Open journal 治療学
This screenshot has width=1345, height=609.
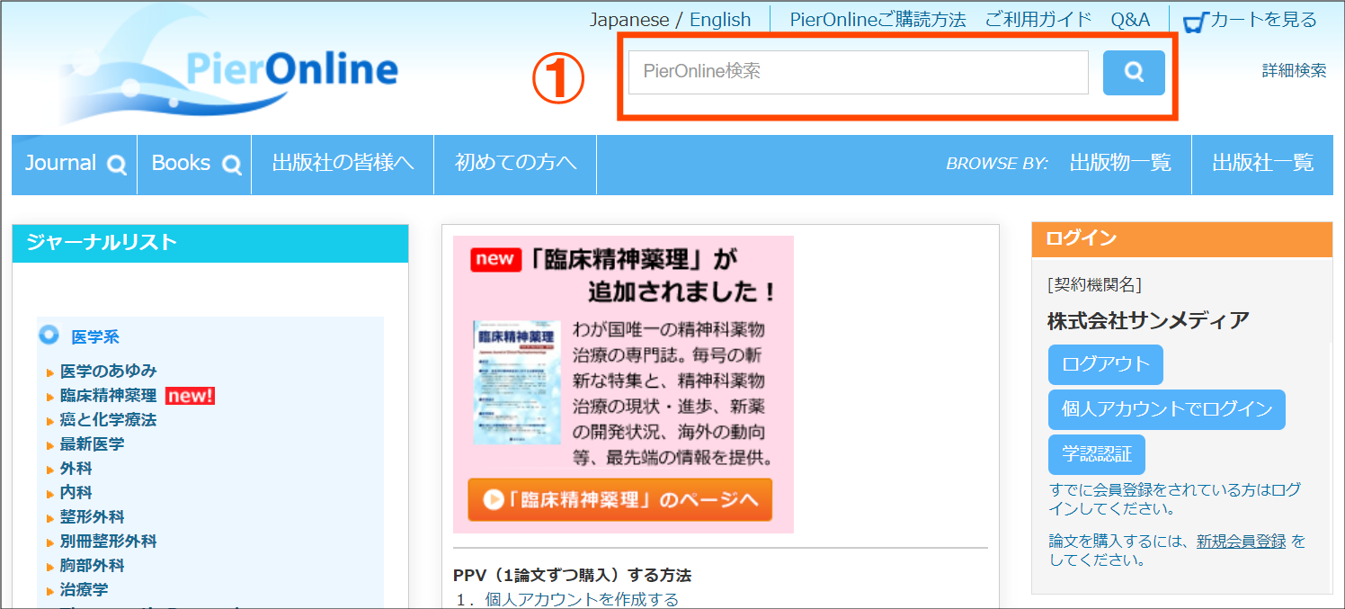(x=84, y=589)
